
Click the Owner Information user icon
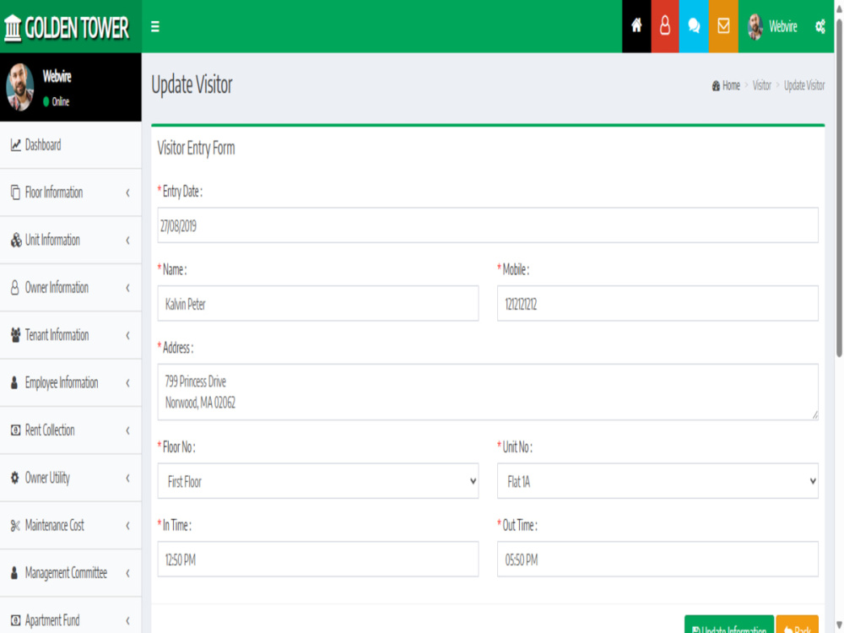[x=15, y=288]
